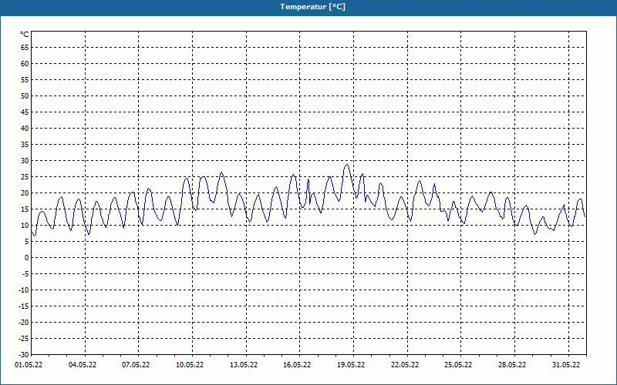Select the 13.05.22 date label
This screenshot has width=617, height=385.
(x=244, y=365)
